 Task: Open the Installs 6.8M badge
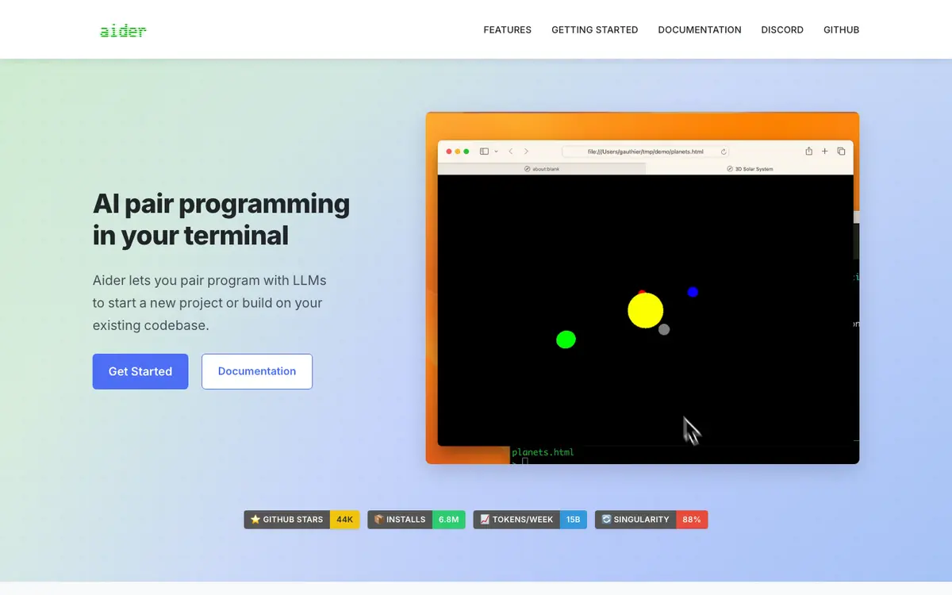[x=416, y=520]
